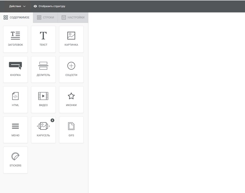Expand the chevron next to Действия
The image size is (245, 193).
click(x=24, y=7)
